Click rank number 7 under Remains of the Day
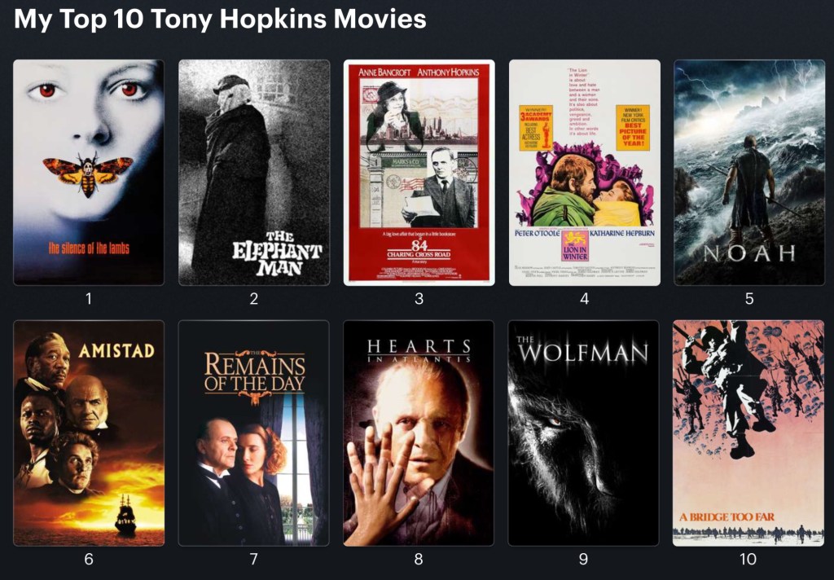 [x=254, y=560]
